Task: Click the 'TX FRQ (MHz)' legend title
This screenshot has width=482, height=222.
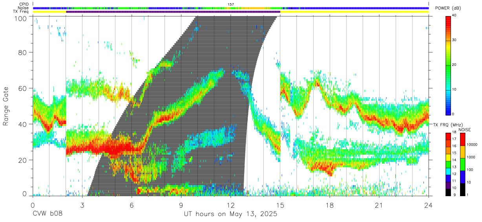Action: 448,125
